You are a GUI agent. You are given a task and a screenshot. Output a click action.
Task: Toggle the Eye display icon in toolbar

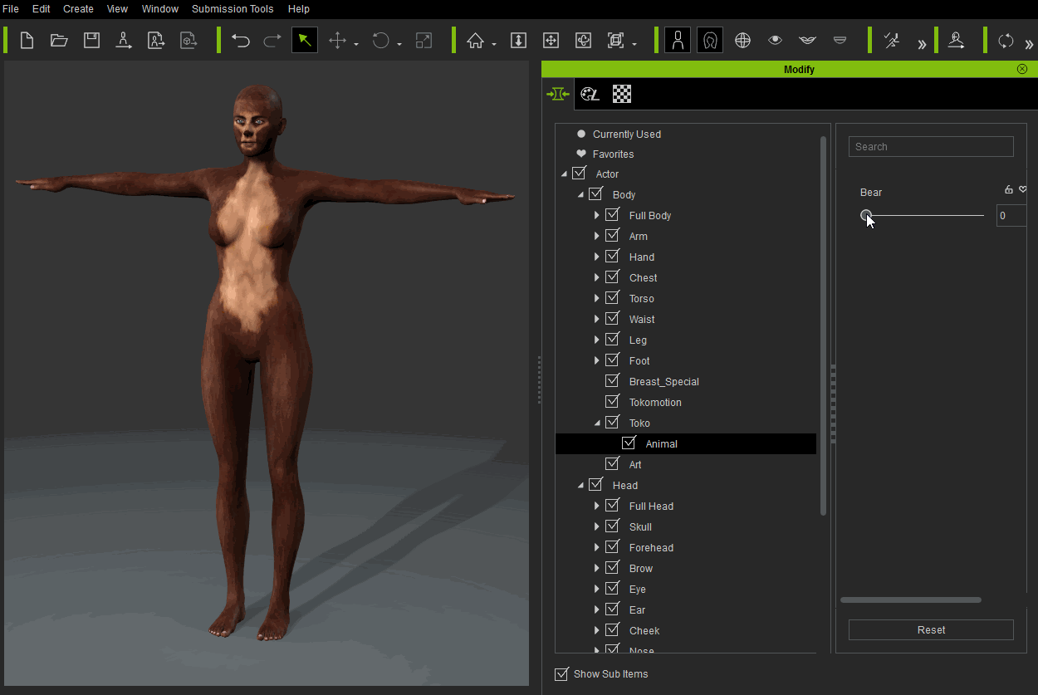775,41
